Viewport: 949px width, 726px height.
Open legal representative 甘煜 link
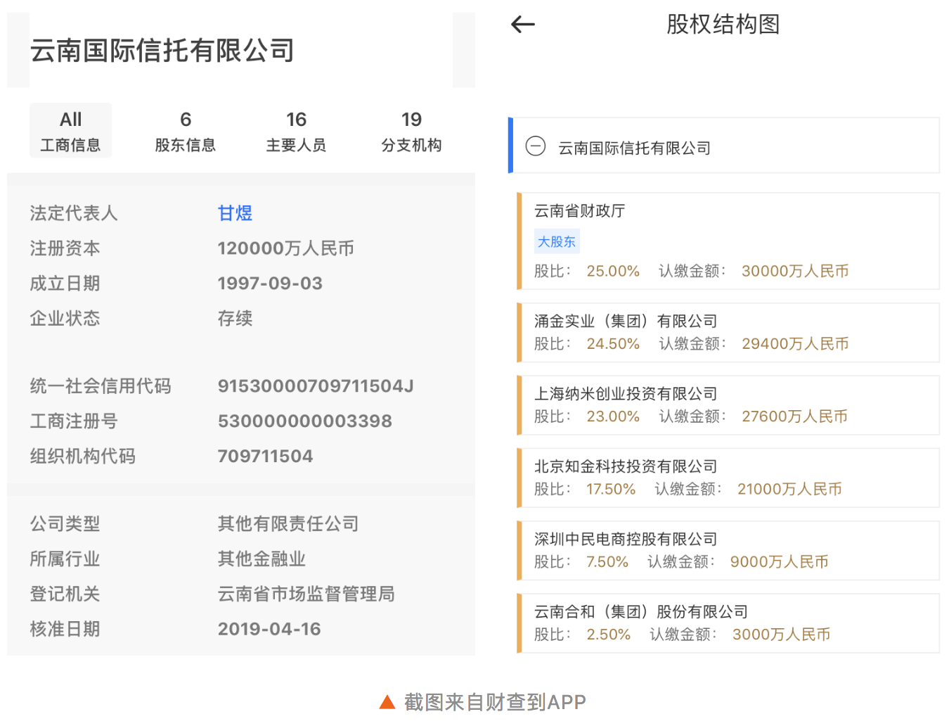[235, 213]
